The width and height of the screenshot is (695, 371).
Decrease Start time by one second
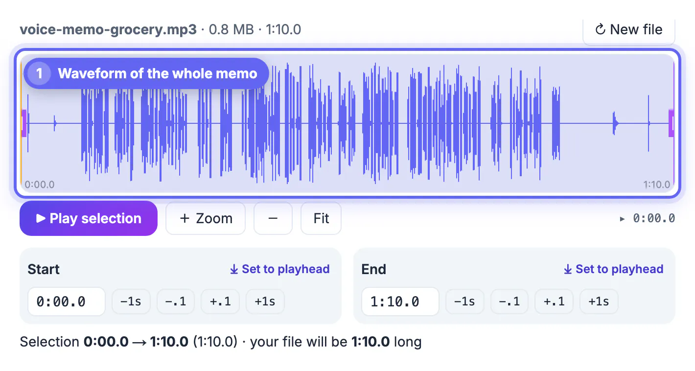coord(131,301)
